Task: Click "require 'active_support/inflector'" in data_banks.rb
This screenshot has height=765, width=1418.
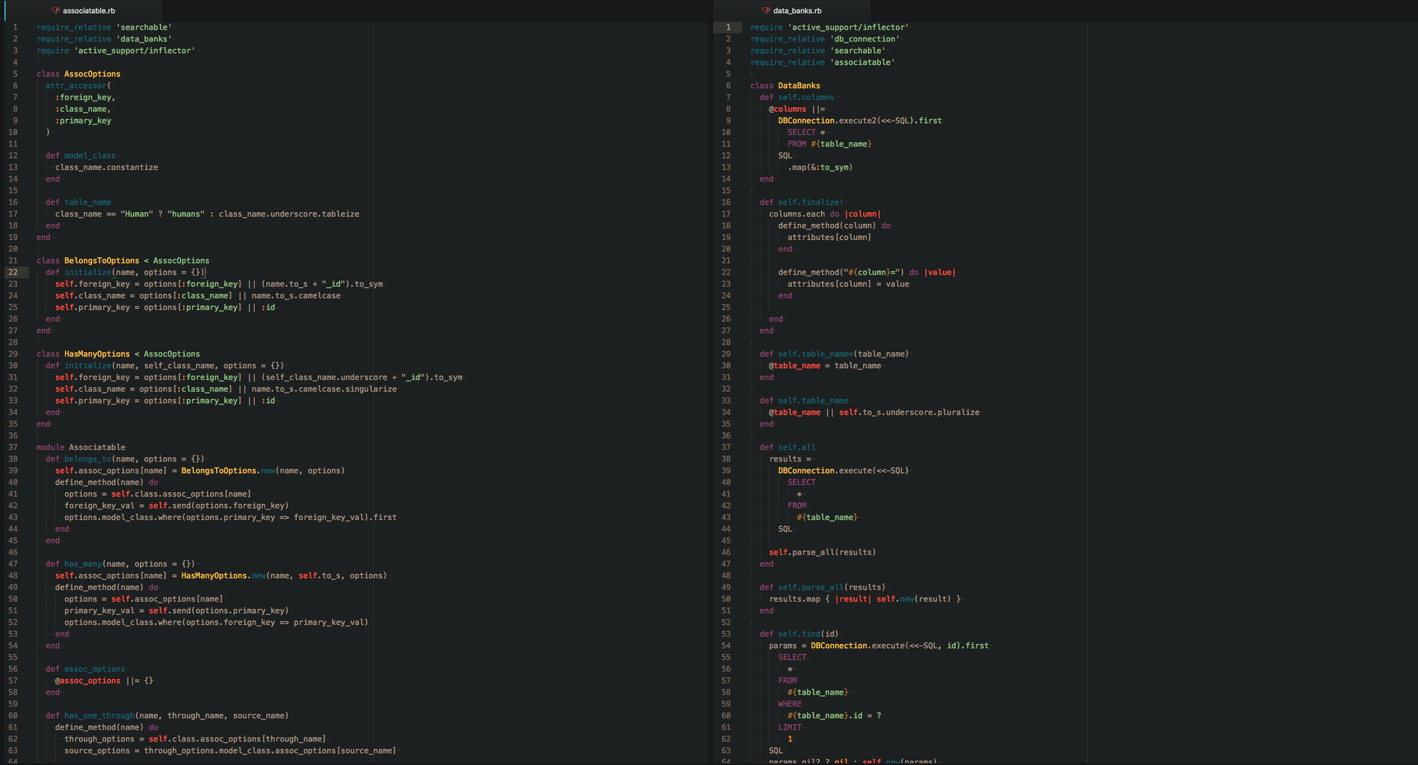Action: (829, 27)
